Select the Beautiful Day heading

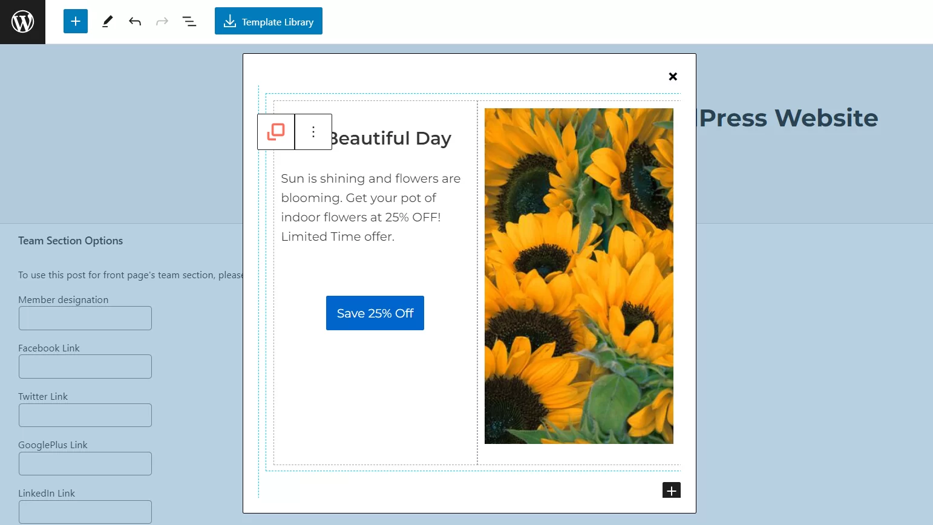(391, 139)
